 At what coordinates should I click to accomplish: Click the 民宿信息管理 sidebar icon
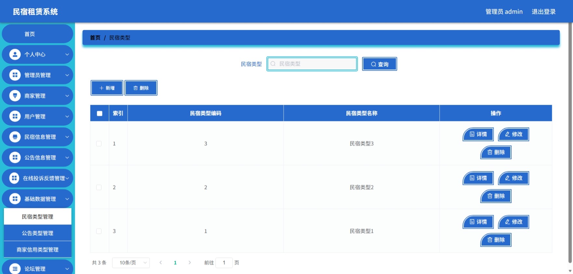tap(15, 137)
